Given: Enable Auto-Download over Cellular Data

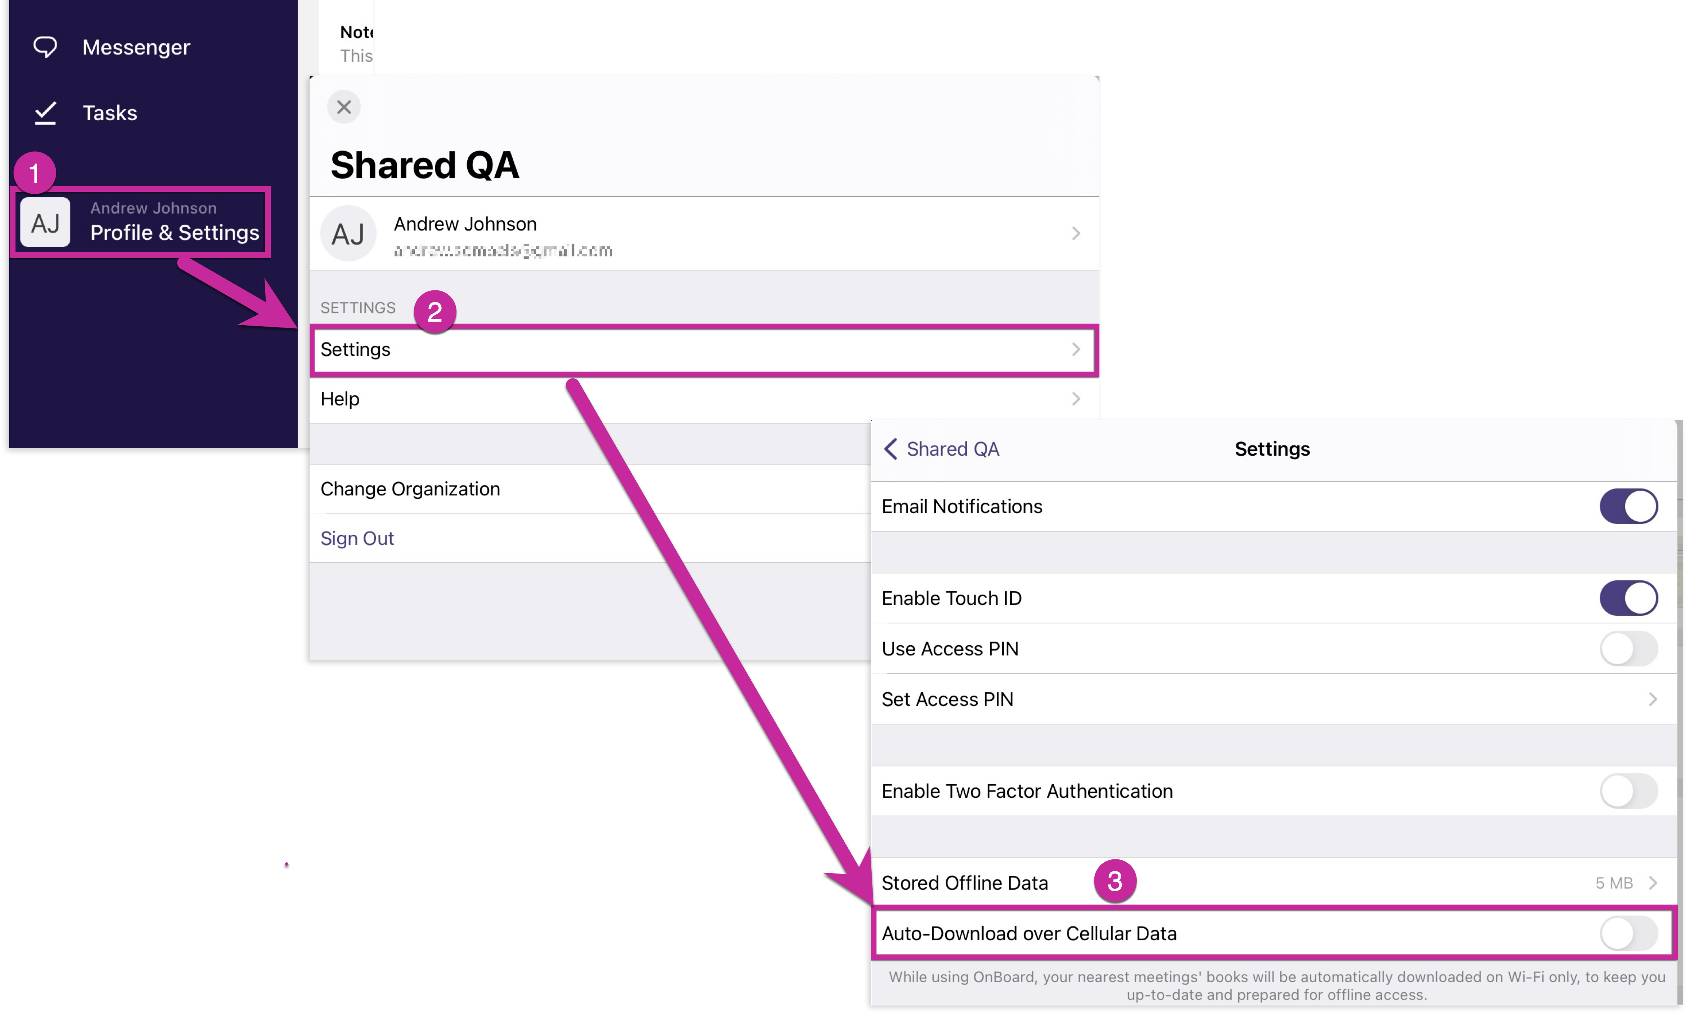Looking at the screenshot, I should (1628, 933).
